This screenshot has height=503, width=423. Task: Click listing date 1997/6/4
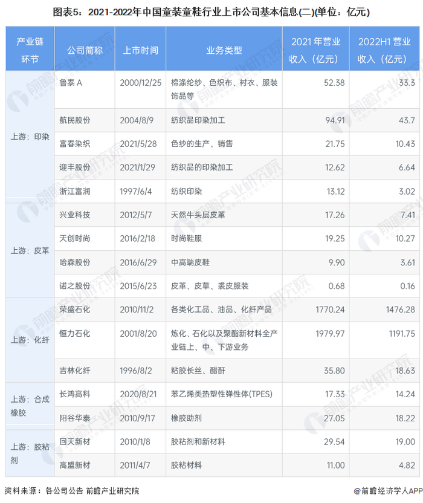[x=135, y=192]
